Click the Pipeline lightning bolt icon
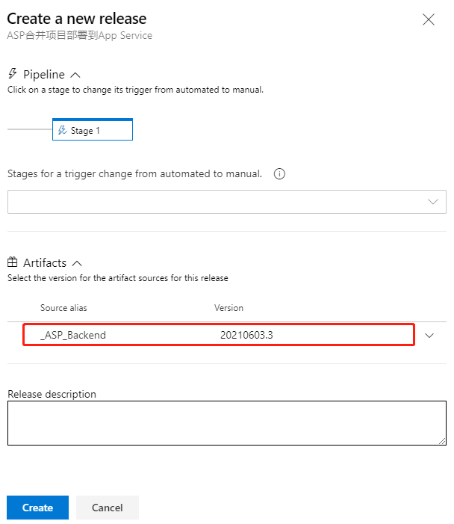Screen dimensions: 454x524 (13, 73)
